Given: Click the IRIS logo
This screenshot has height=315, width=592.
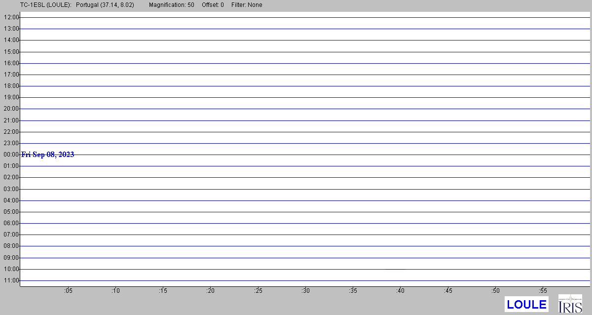Looking at the screenshot, I should (x=570, y=303).
